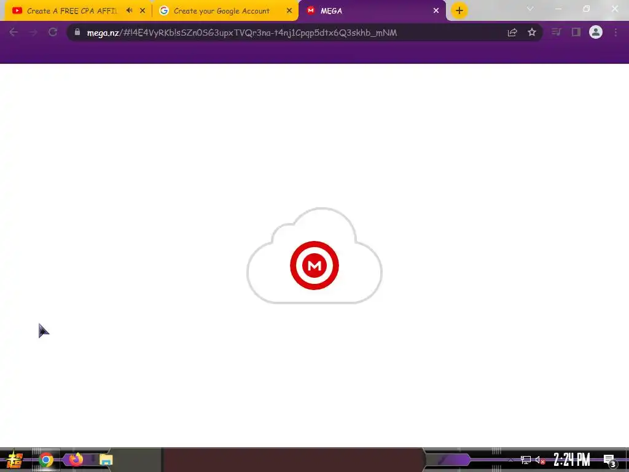
Task: Bookmark this page with the star
Action: tap(532, 32)
